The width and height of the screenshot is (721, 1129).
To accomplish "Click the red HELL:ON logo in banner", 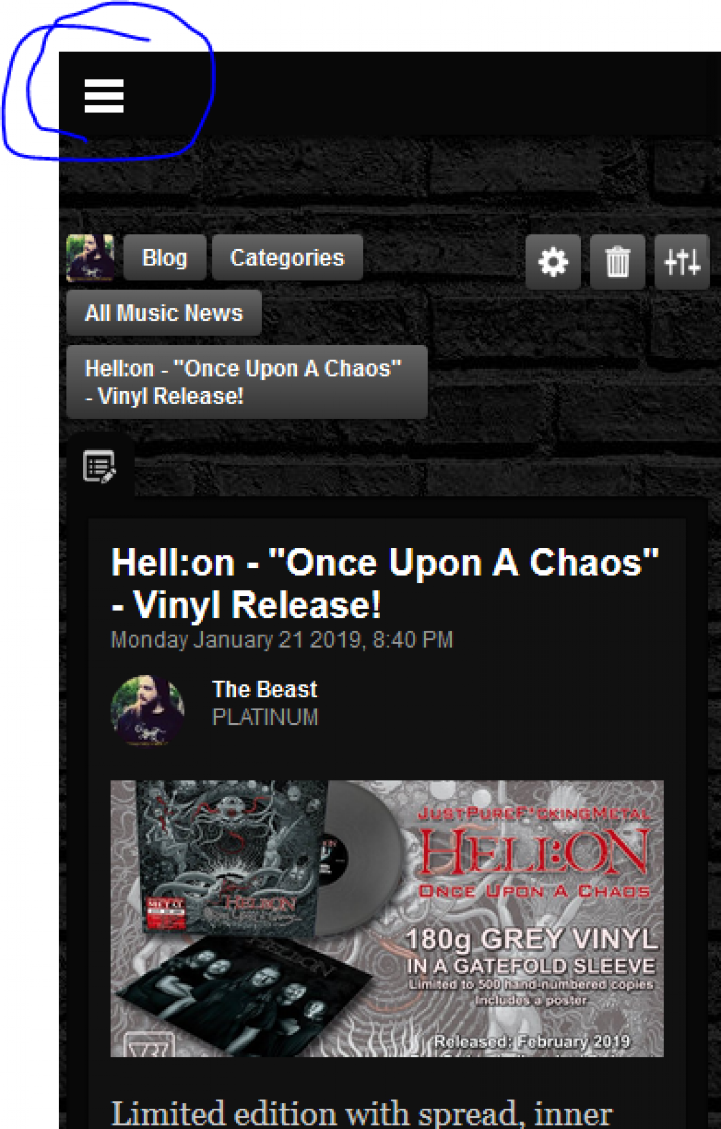I will (535, 851).
